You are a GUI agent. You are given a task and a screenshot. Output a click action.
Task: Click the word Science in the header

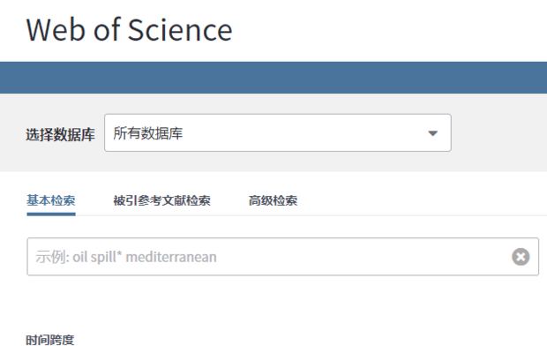point(180,30)
